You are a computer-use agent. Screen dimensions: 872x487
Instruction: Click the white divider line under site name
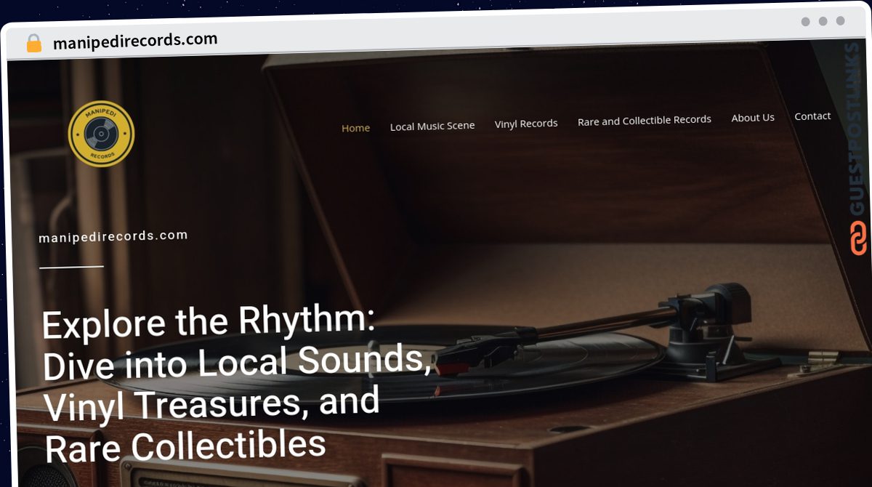(71, 267)
